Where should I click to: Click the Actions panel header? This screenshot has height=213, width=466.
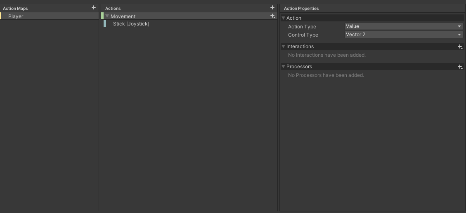tap(113, 8)
